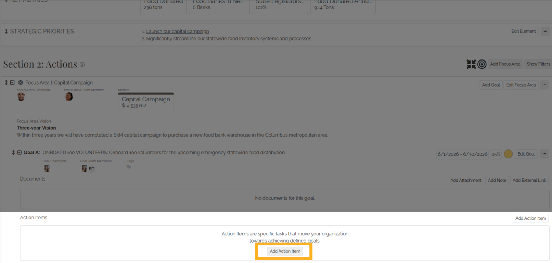Click the yellow status circle on Goal A
Viewport: 552px width, 263px height.
coord(508,154)
